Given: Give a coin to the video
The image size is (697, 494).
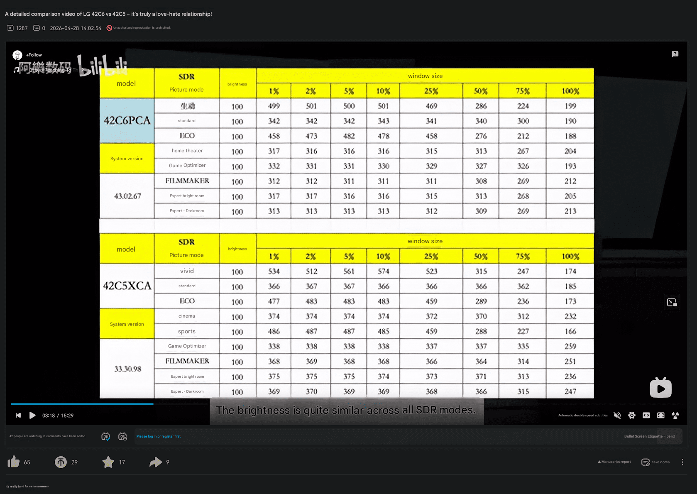Looking at the screenshot, I should click(x=61, y=462).
